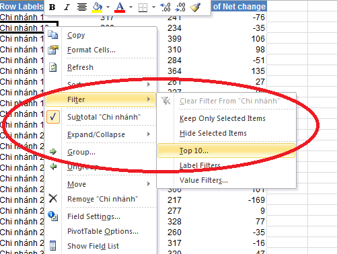Open the fill color dropdown arrow
The height and width of the screenshot is (254, 337).
tap(108, 7)
